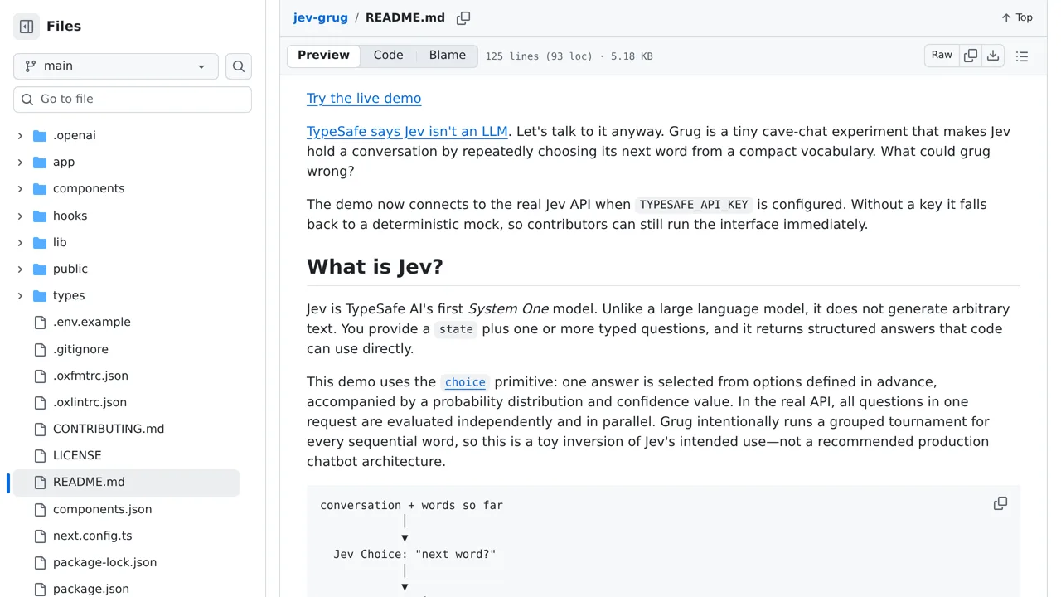Click the components.json file icon

point(40,509)
